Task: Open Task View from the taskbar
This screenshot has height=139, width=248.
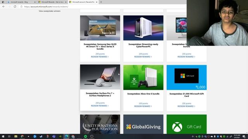Action: (x=9, y=136)
